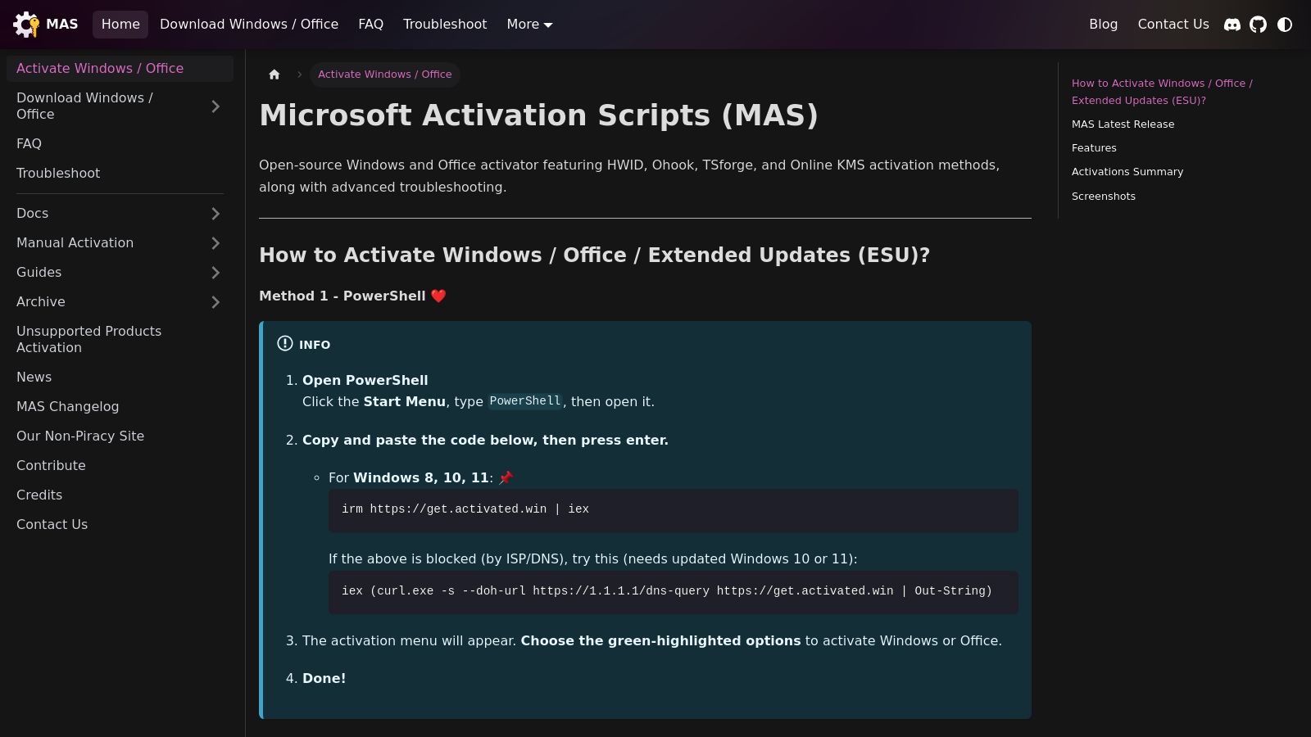
Task: Expand the Manual Activation sidebar category
Action: coord(215,243)
